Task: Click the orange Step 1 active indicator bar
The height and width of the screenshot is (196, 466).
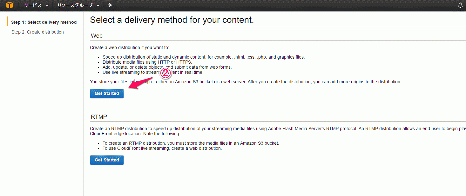Action: click(x=7, y=22)
